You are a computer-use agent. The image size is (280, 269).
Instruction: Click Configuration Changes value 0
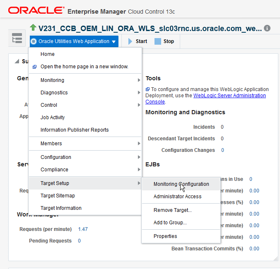pyautogui.click(x=222, y=150)
